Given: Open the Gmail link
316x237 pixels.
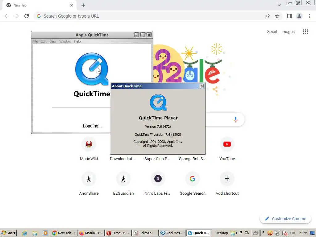Looking at the screenshot, I should pyautogui.click(x=272, y=32).
